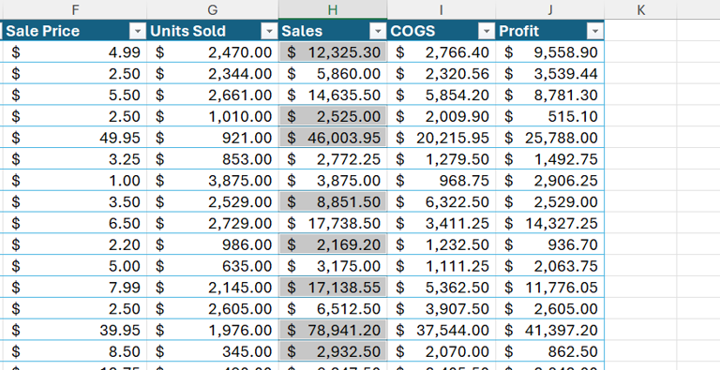Click the Profit header cell

(549, 31)
